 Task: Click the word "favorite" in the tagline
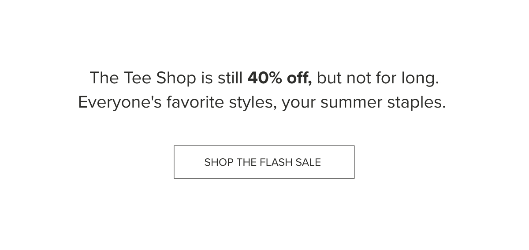click(195, 103)
